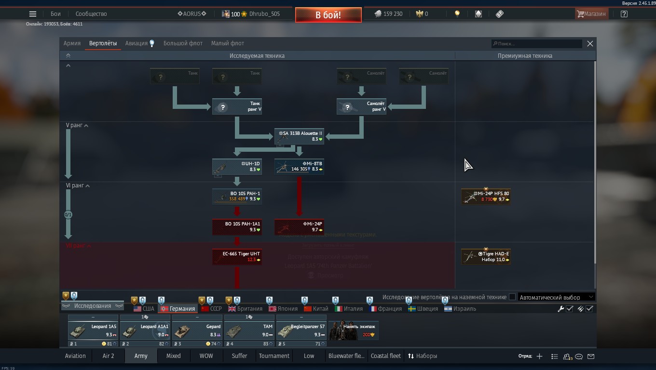
Task: Click the light bulb research points icon
Action: (x=457, y=14)
